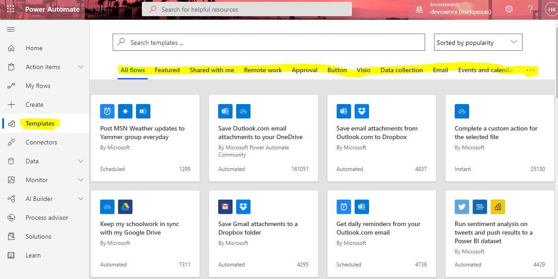The width and height of the screenshot is (558, 279).
Task: Select the Yammer icon on the weather template
Action: click(x=143, y=111)
